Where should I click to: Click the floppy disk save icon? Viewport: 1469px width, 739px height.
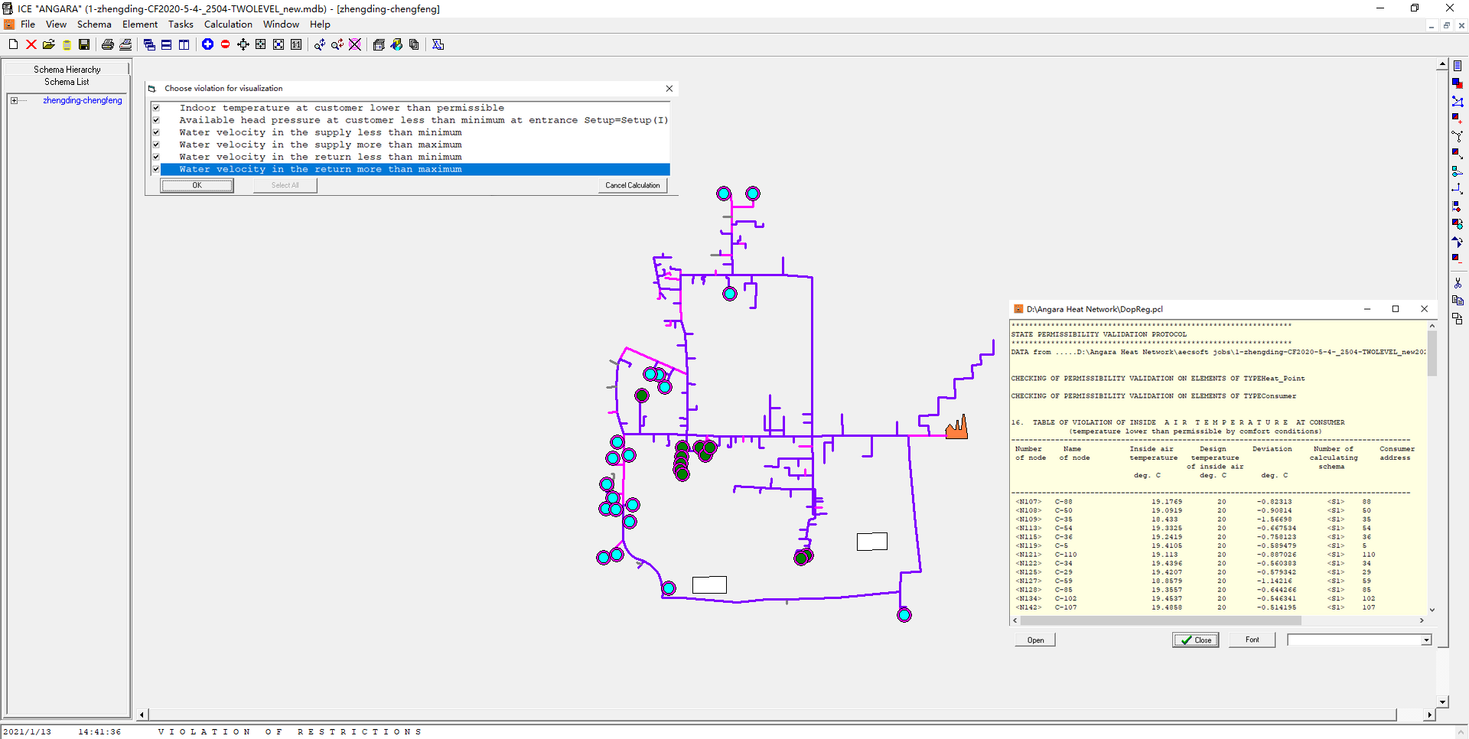[x=84, y=44]
